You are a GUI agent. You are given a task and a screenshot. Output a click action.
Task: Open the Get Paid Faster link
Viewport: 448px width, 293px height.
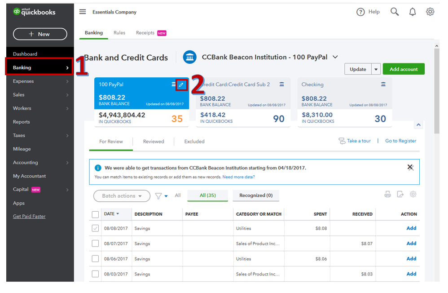click(29, 216)
